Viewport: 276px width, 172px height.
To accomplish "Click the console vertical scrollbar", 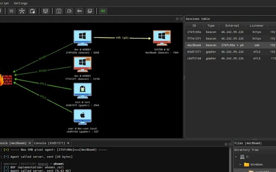I will (x=230, y=159).
